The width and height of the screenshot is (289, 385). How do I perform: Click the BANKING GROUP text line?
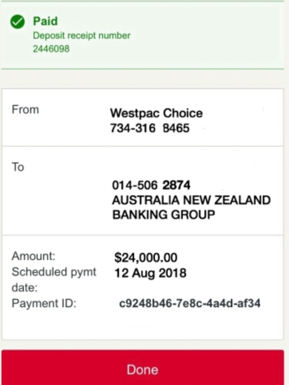pos(164,215)
